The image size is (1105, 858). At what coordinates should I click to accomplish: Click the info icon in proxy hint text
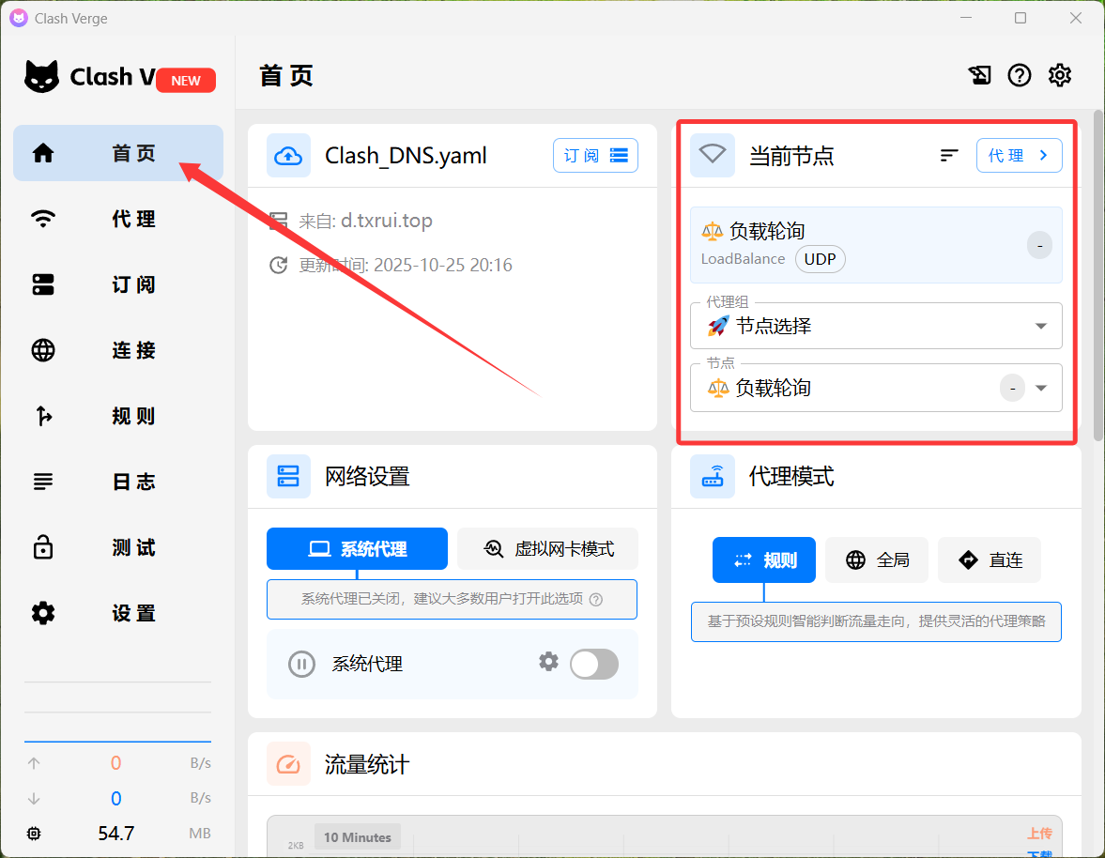(595, 599)
